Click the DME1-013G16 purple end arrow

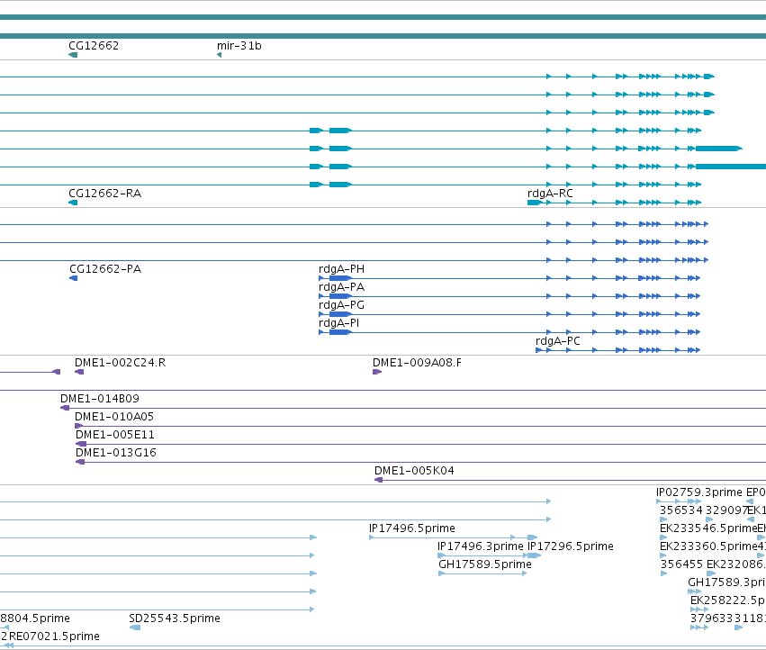(80, 463)
